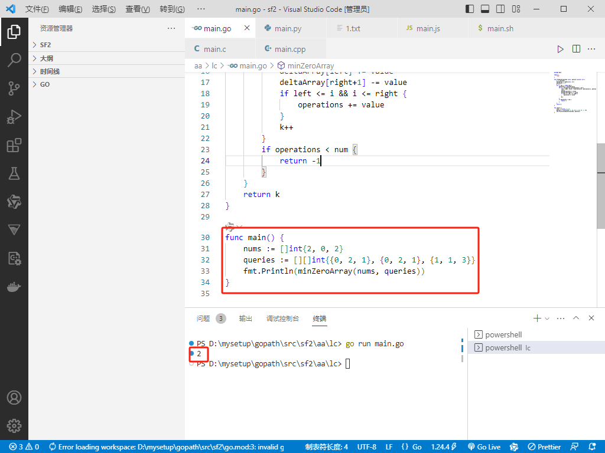Run the Go file with play button

coord(560,49)
